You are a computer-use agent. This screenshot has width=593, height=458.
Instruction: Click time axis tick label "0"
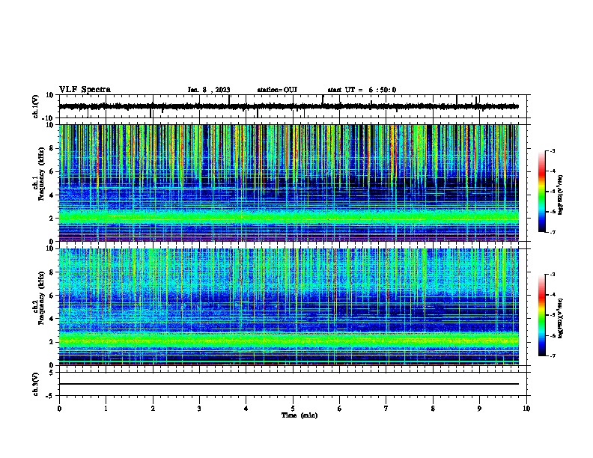tap(59, 409)
